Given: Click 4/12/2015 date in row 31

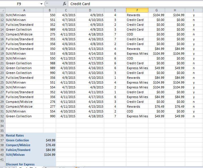Looking at the screenshot, I should pyautogui.click(x=90, y=111).
